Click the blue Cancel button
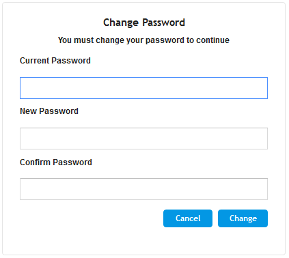 click(x=188, y=218)
